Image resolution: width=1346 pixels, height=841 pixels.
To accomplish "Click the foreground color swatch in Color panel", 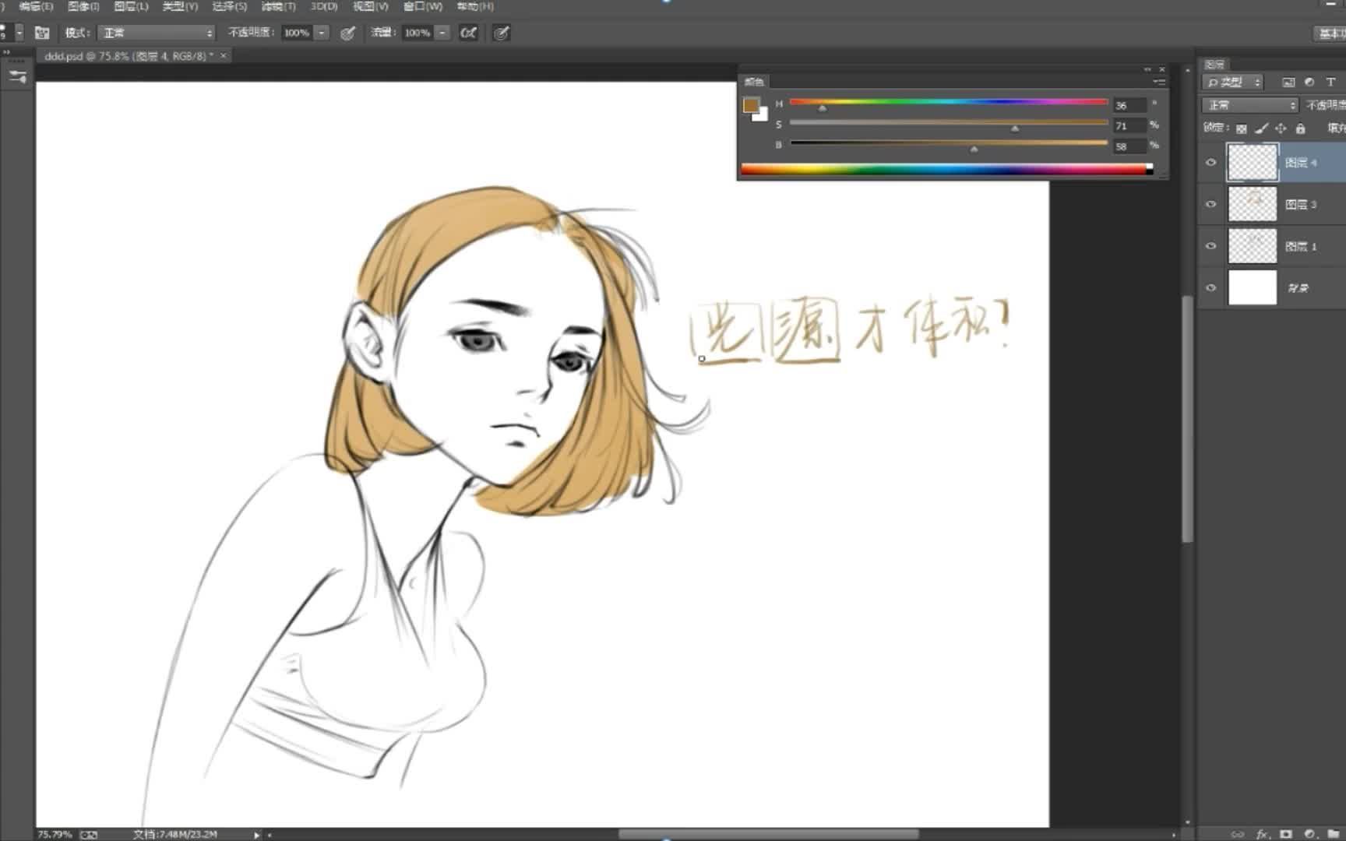I will (x=751, y=104).
